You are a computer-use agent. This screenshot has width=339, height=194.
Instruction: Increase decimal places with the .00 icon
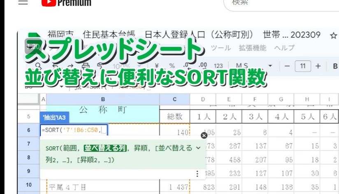(202, 66)
